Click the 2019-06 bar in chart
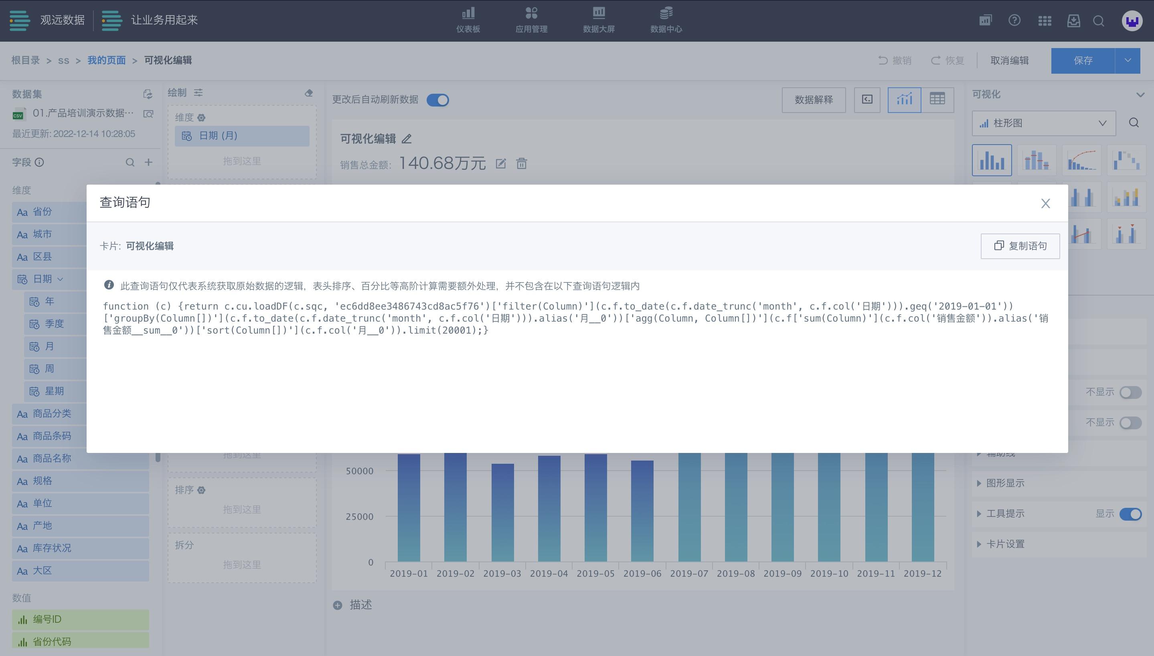This screenshot has width=1154, height=656. (642, 511)
